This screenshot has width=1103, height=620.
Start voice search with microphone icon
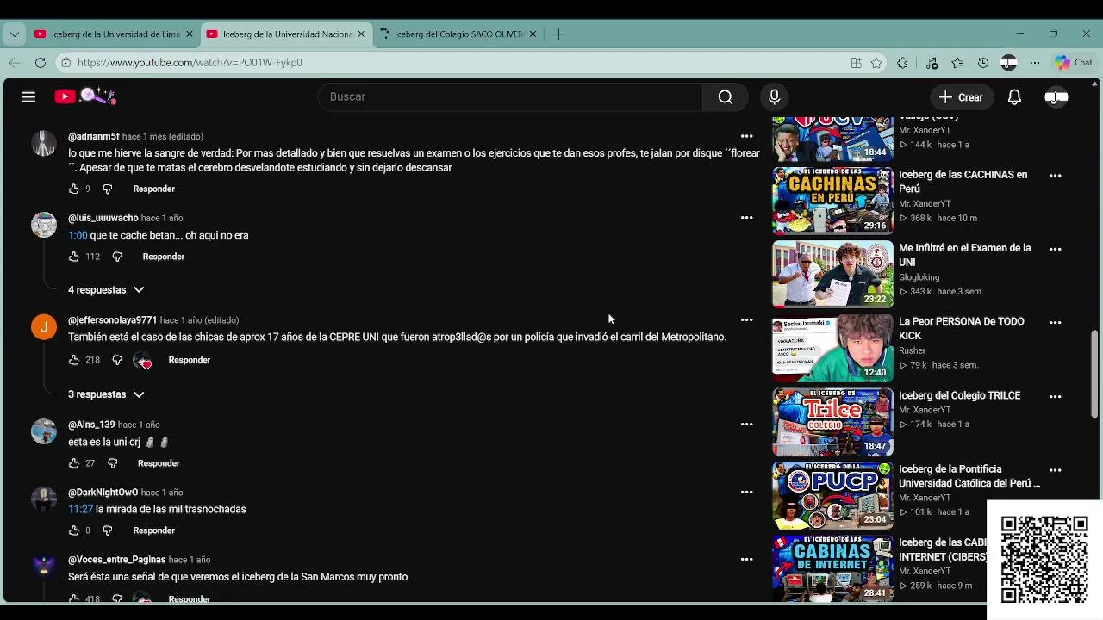click(774, 97)
